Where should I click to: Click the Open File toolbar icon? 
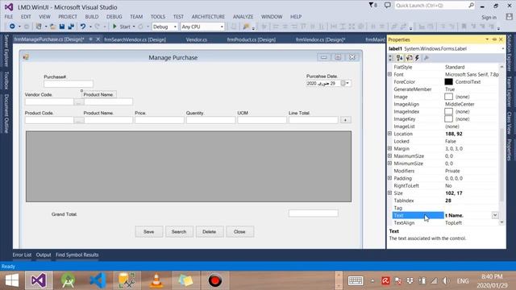[x=52, y=27]
